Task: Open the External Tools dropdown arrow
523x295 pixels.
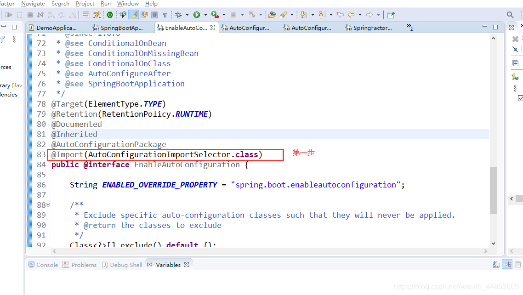Action: point(224,15)
